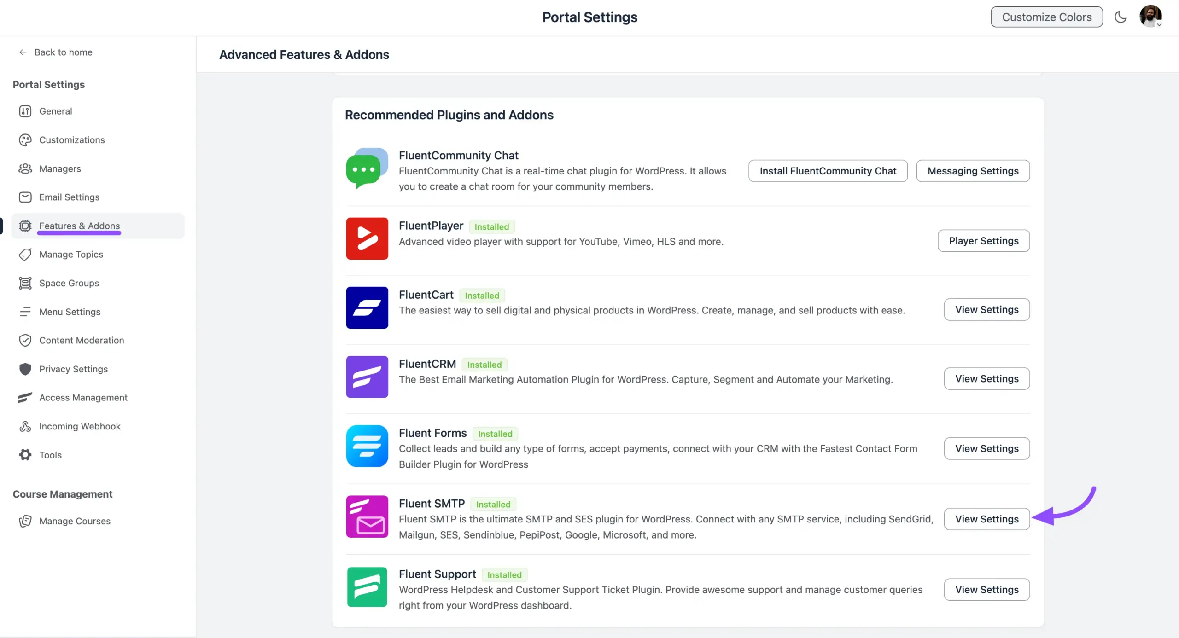
Task: Click the Managers people icon
Action: click(25, 168)
